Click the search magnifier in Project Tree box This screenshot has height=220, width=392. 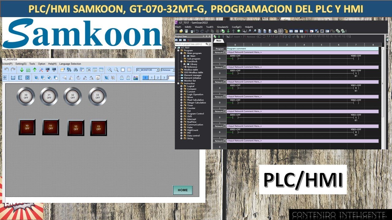pos(207,44)
